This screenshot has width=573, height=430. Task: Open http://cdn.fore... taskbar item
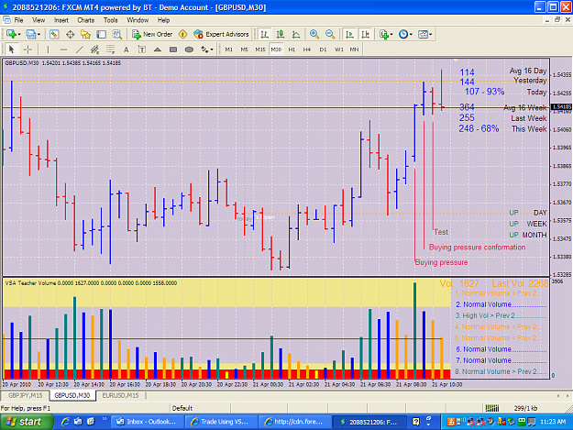pyautogui.click(x=294, y=422)
